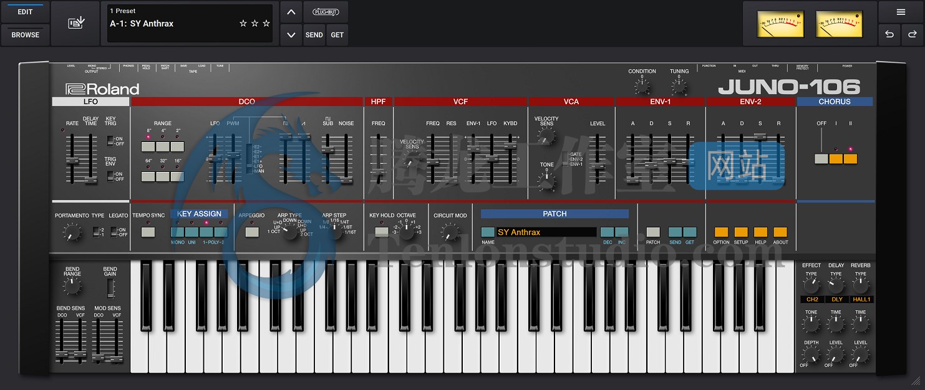Click the TUNING knob
This screenshot has width=925, height=390.
click(679, 86)
